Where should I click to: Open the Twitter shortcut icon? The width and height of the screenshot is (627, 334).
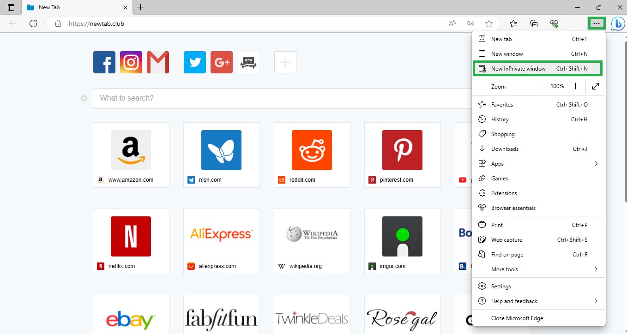[195, 62]
